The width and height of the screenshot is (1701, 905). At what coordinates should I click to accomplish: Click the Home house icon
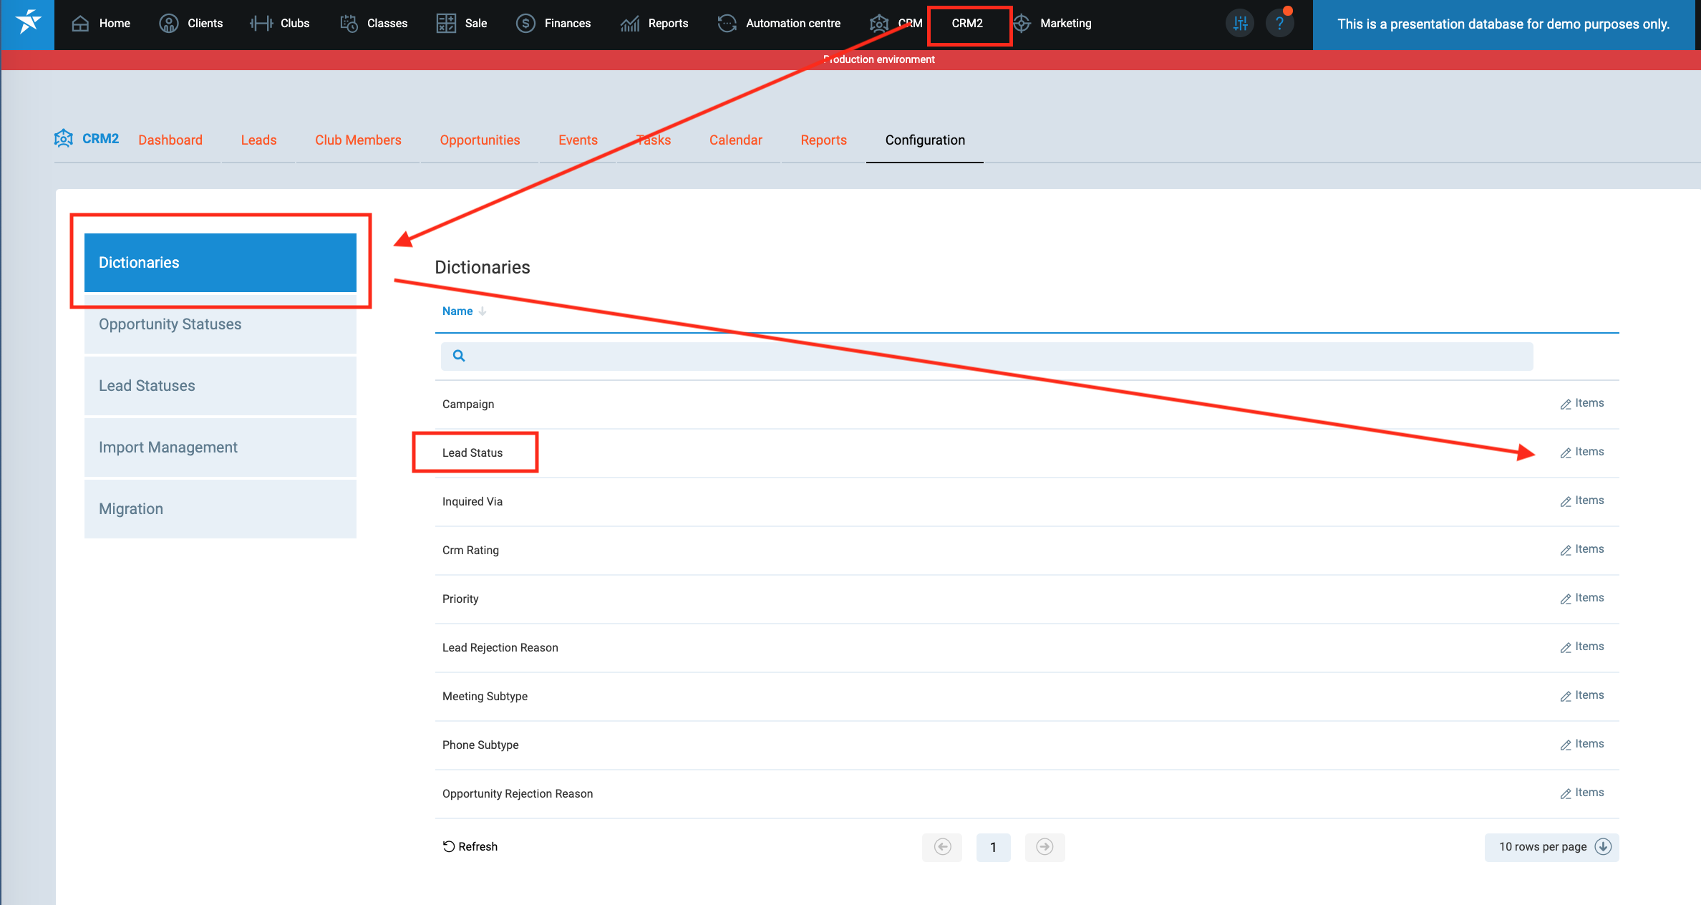(x=80, y=24)
